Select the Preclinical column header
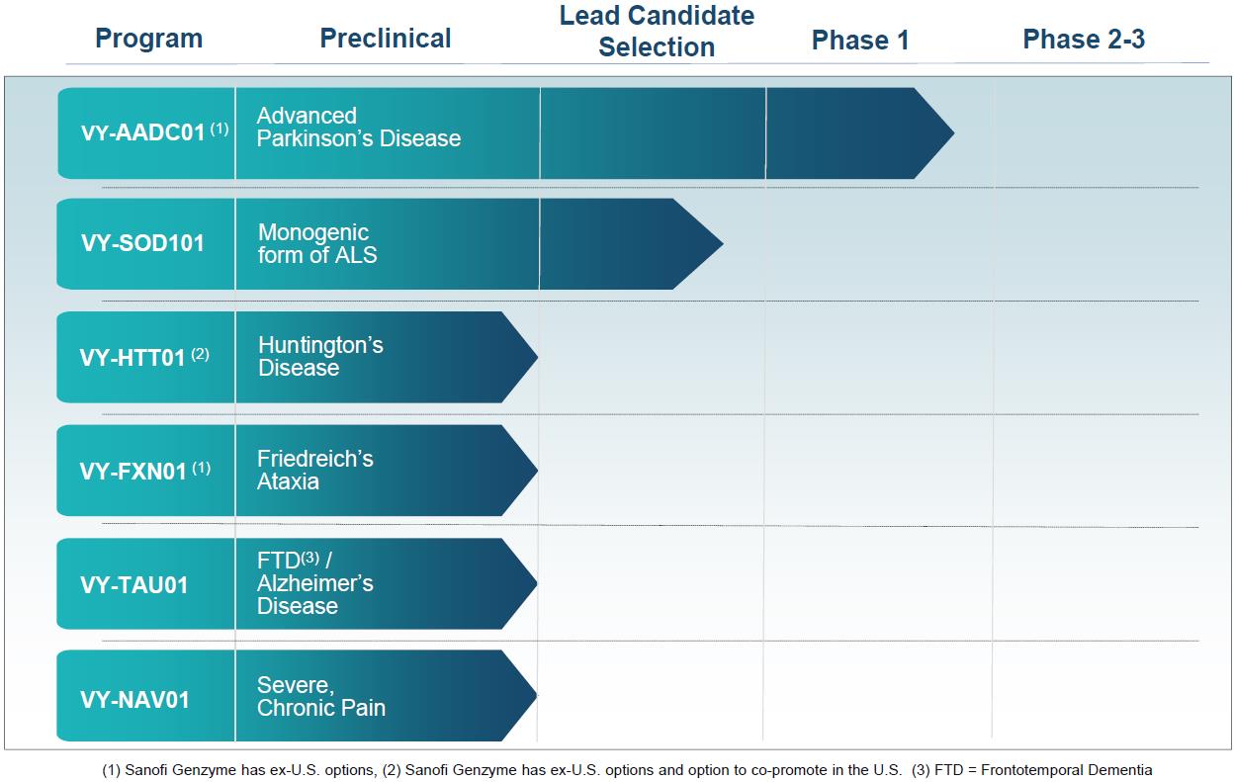The width and height of the screenshot is (1235, 782). (x=385, y=40)
